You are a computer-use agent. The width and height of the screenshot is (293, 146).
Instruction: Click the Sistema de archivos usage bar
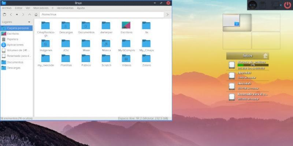point(253,65)
